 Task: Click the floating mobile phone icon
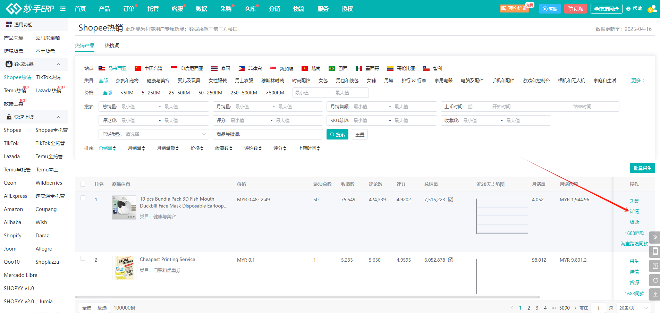coord(655,251)
